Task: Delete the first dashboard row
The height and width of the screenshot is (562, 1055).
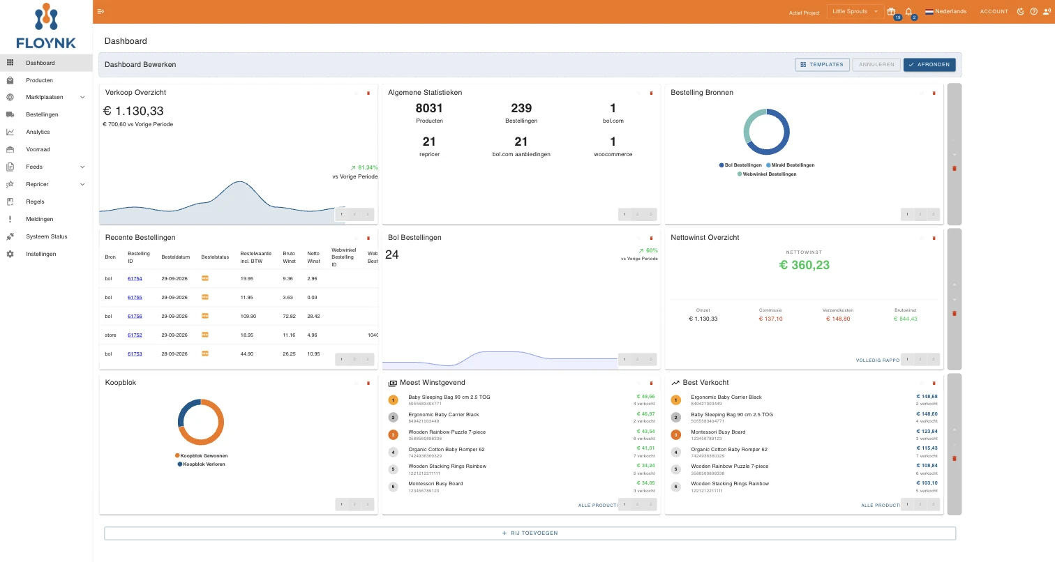Action: (x=955, y=168)
